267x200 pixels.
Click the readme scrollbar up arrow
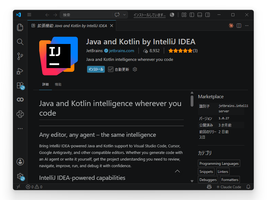coord(192,93)
